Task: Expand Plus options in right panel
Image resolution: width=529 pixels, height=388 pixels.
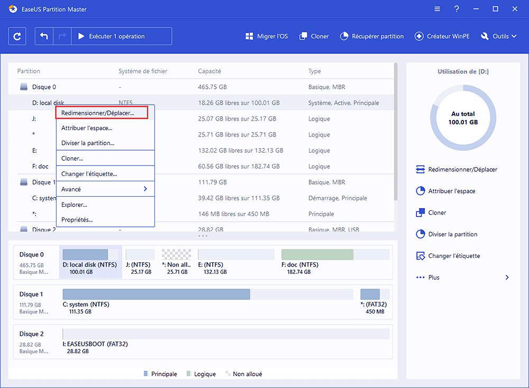Action: [507, 278]
